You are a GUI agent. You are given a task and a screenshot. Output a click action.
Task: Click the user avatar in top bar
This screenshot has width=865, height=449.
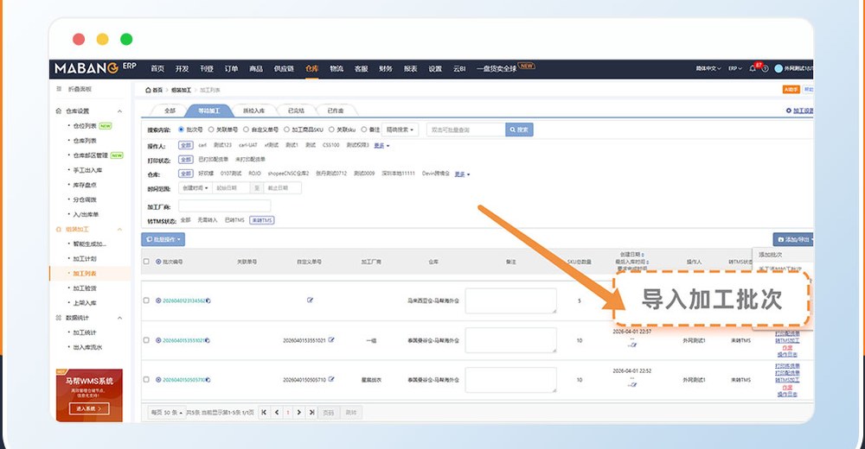coord(778,68)
